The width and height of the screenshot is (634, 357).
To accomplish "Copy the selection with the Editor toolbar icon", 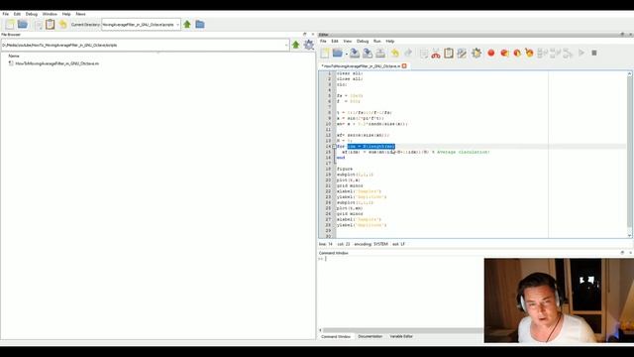I will click(423, 54).
